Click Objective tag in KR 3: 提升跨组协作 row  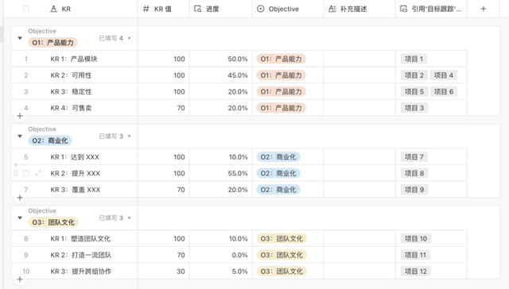click(282, 272)
